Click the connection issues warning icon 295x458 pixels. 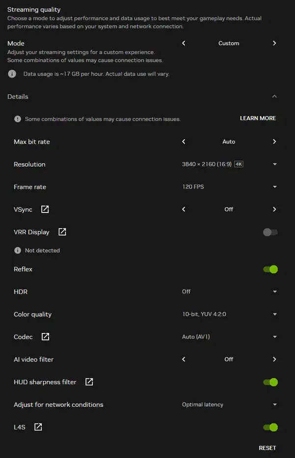18,119
